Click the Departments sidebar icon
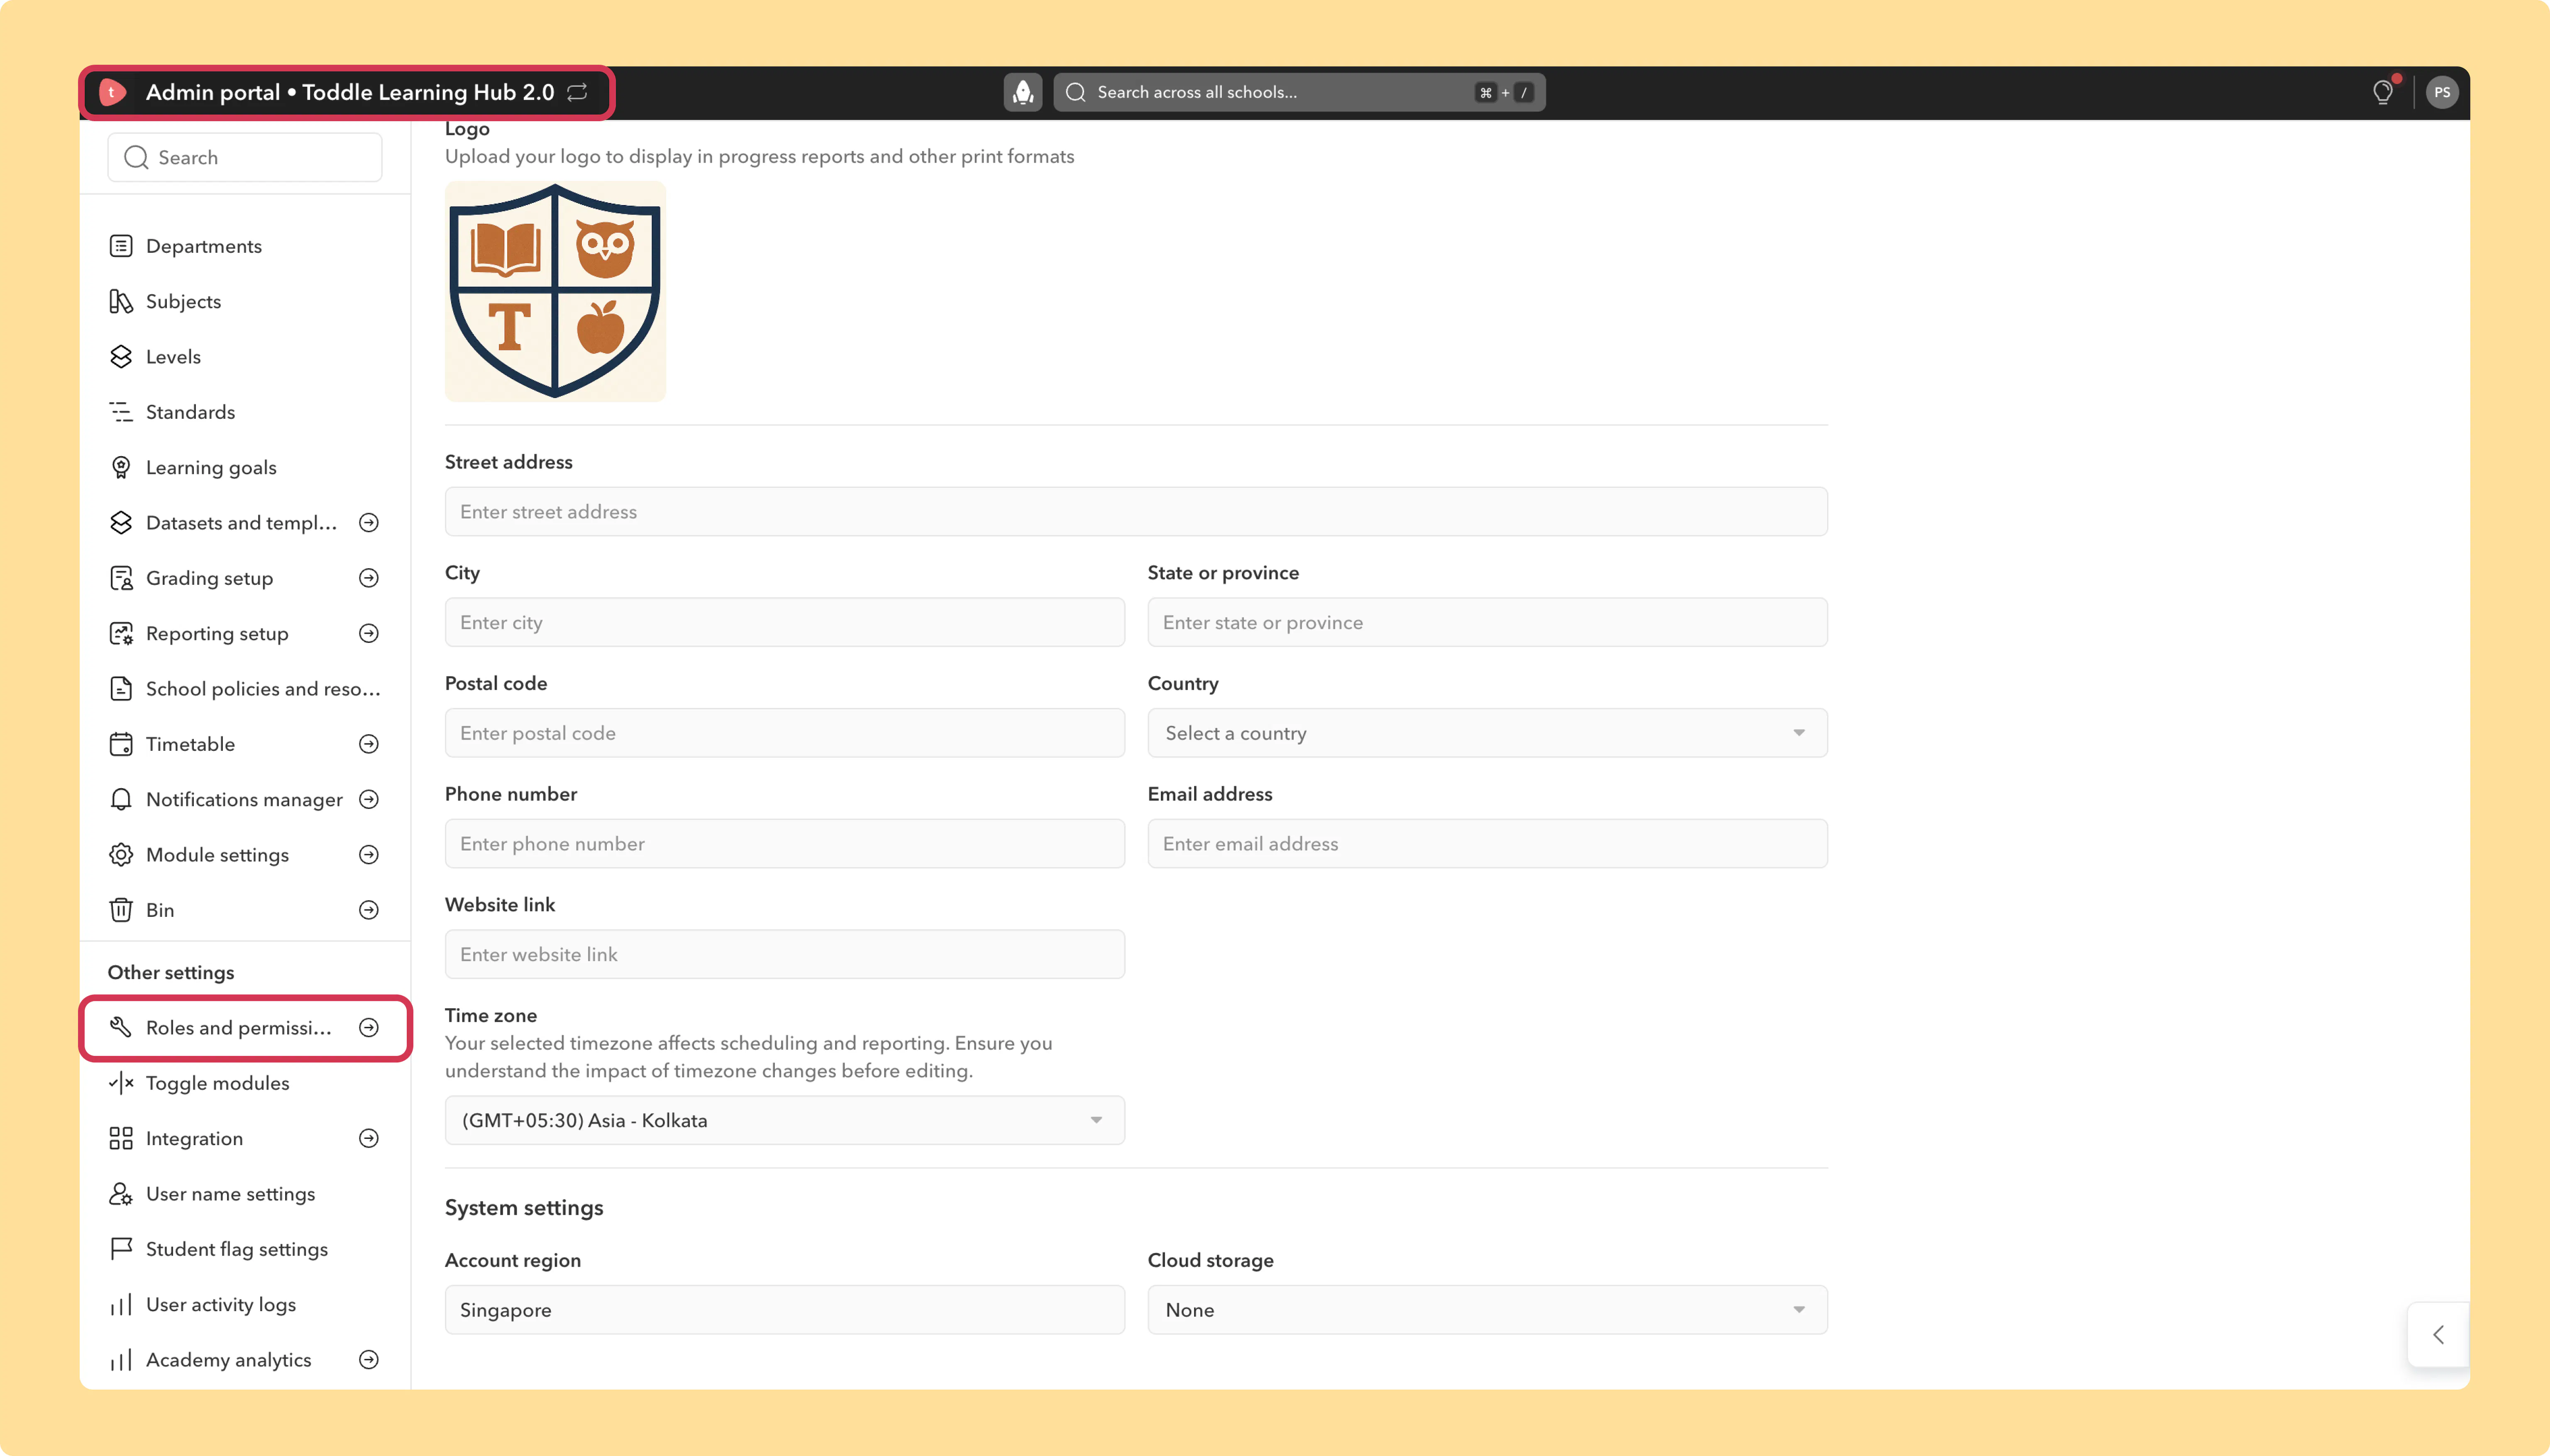Image resolution: width=2550 pixels, height=1456 pixels. tap(121, 246)
